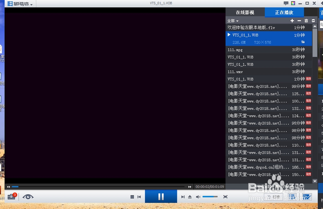
Task: Open the feedback chat bubble icon
Action: 286,3
